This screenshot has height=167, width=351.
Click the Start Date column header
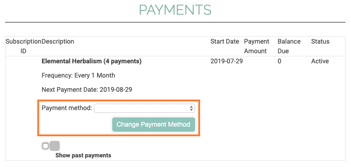point(225,42)
